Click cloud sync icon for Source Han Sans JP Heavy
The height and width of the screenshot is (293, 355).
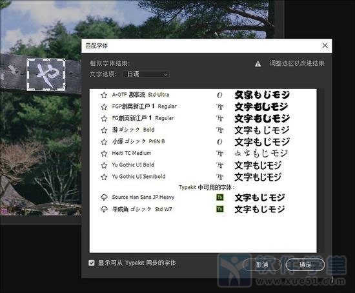[x=104, y=197]
